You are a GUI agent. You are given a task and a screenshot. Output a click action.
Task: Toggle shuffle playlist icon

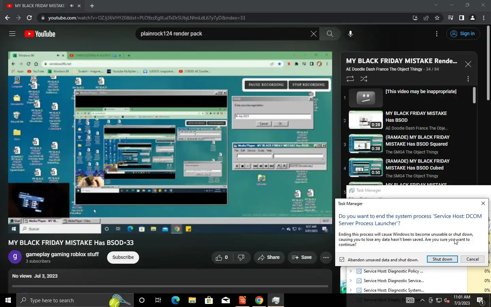click(364, 79)
